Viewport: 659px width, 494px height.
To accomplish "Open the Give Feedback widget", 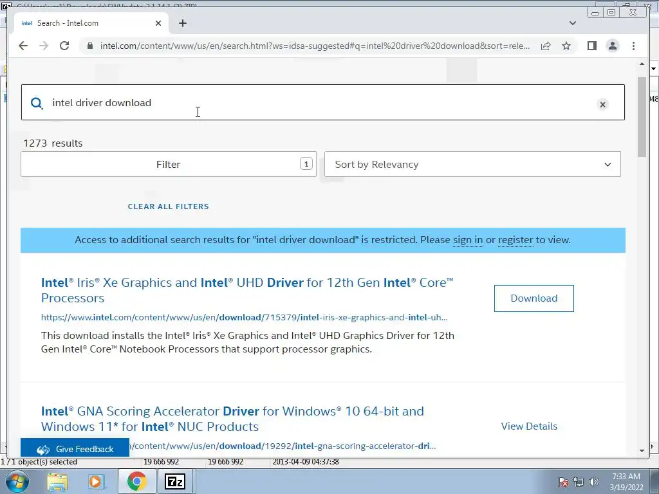I will pos(75,449).
